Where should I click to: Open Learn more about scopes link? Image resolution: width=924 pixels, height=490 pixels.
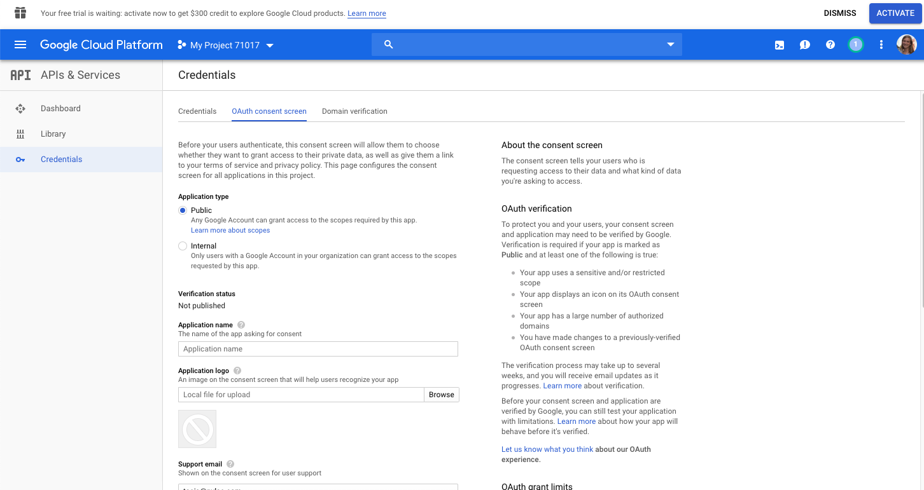(230, 230)
